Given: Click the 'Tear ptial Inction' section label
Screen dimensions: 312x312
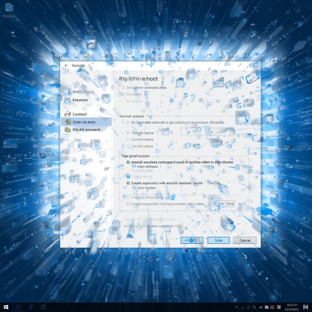Looking at the screenshot, I should (x=135, y=156).
